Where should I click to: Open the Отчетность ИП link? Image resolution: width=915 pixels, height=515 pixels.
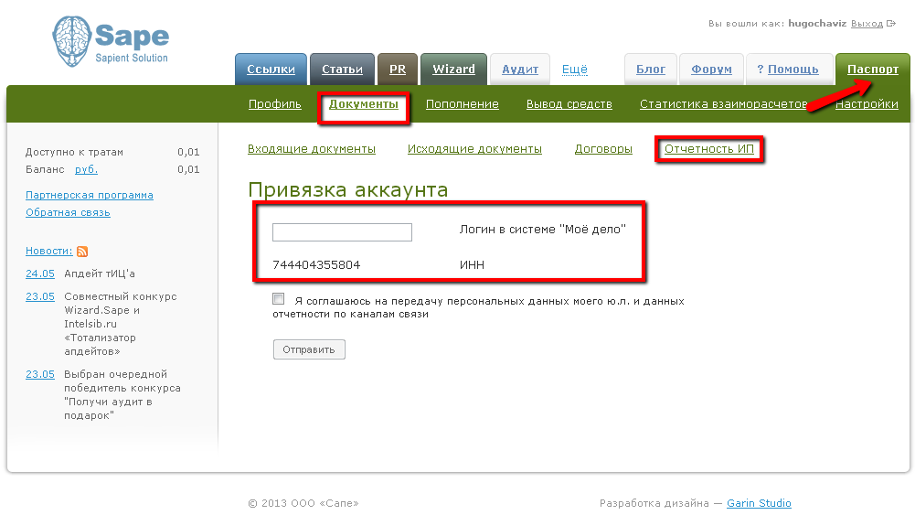709,149
